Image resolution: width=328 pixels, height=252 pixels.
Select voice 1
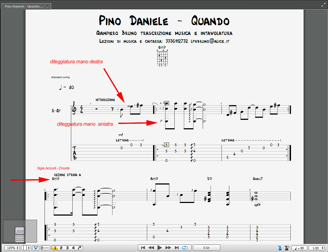coord(55,248)
